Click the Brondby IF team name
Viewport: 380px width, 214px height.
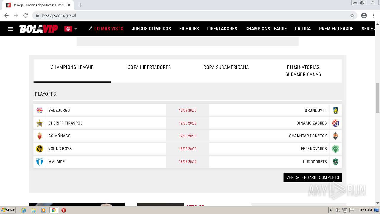[x=316, y=110]
